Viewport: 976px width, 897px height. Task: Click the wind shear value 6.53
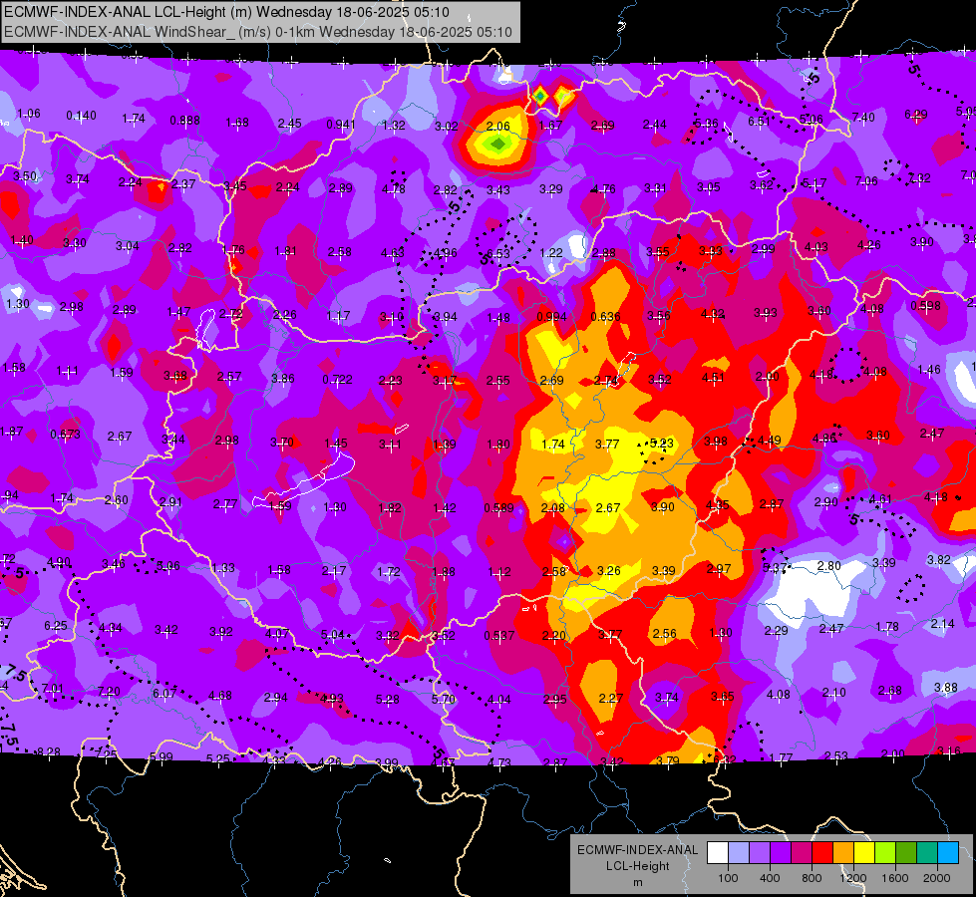pyautogui.click(x=497, y=253)
